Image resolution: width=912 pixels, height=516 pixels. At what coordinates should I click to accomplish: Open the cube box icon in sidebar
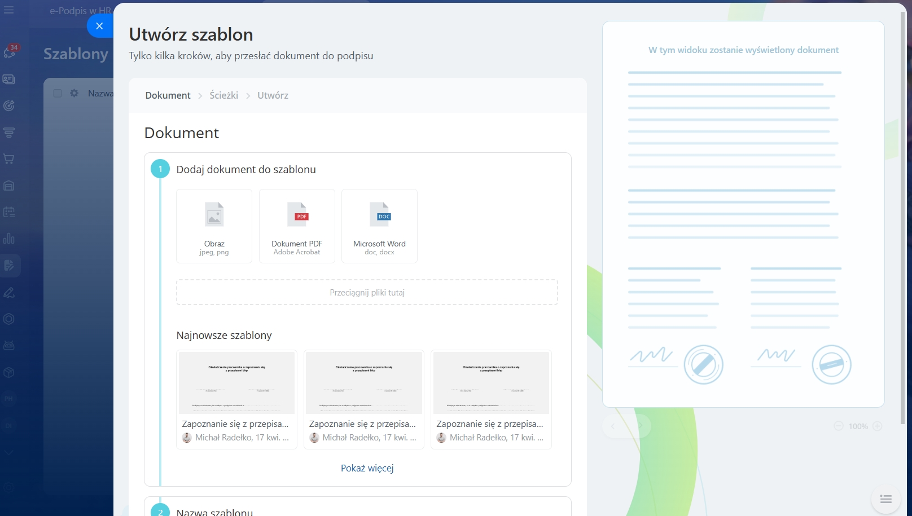coord(9,372)
